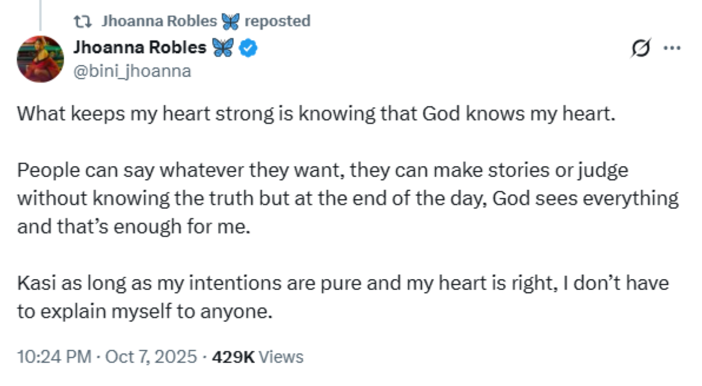Screen dimensions: 702x386
Task: Click the 10:24 PM timestamp
Action: [54, 357]
